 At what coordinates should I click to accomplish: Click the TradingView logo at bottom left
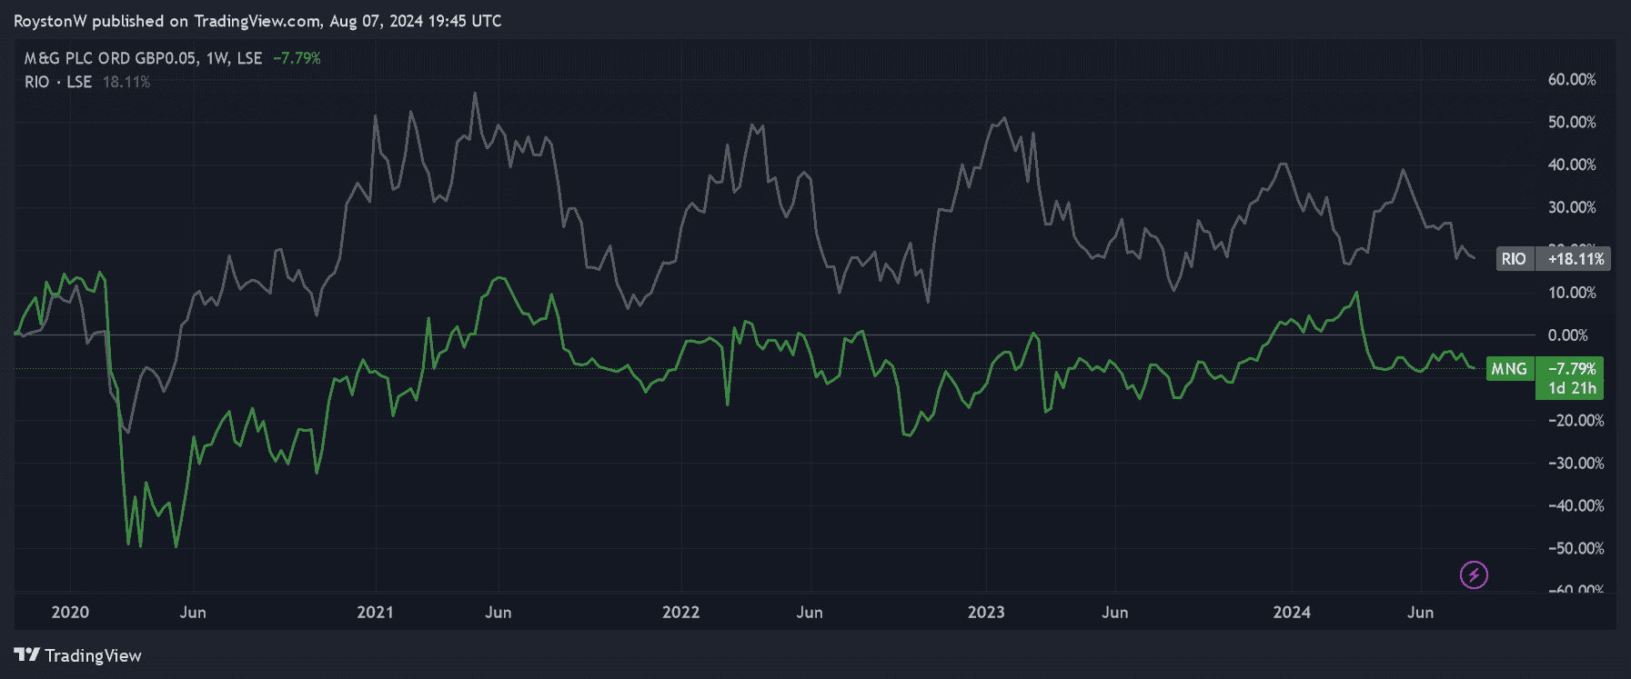coord(78,655)
